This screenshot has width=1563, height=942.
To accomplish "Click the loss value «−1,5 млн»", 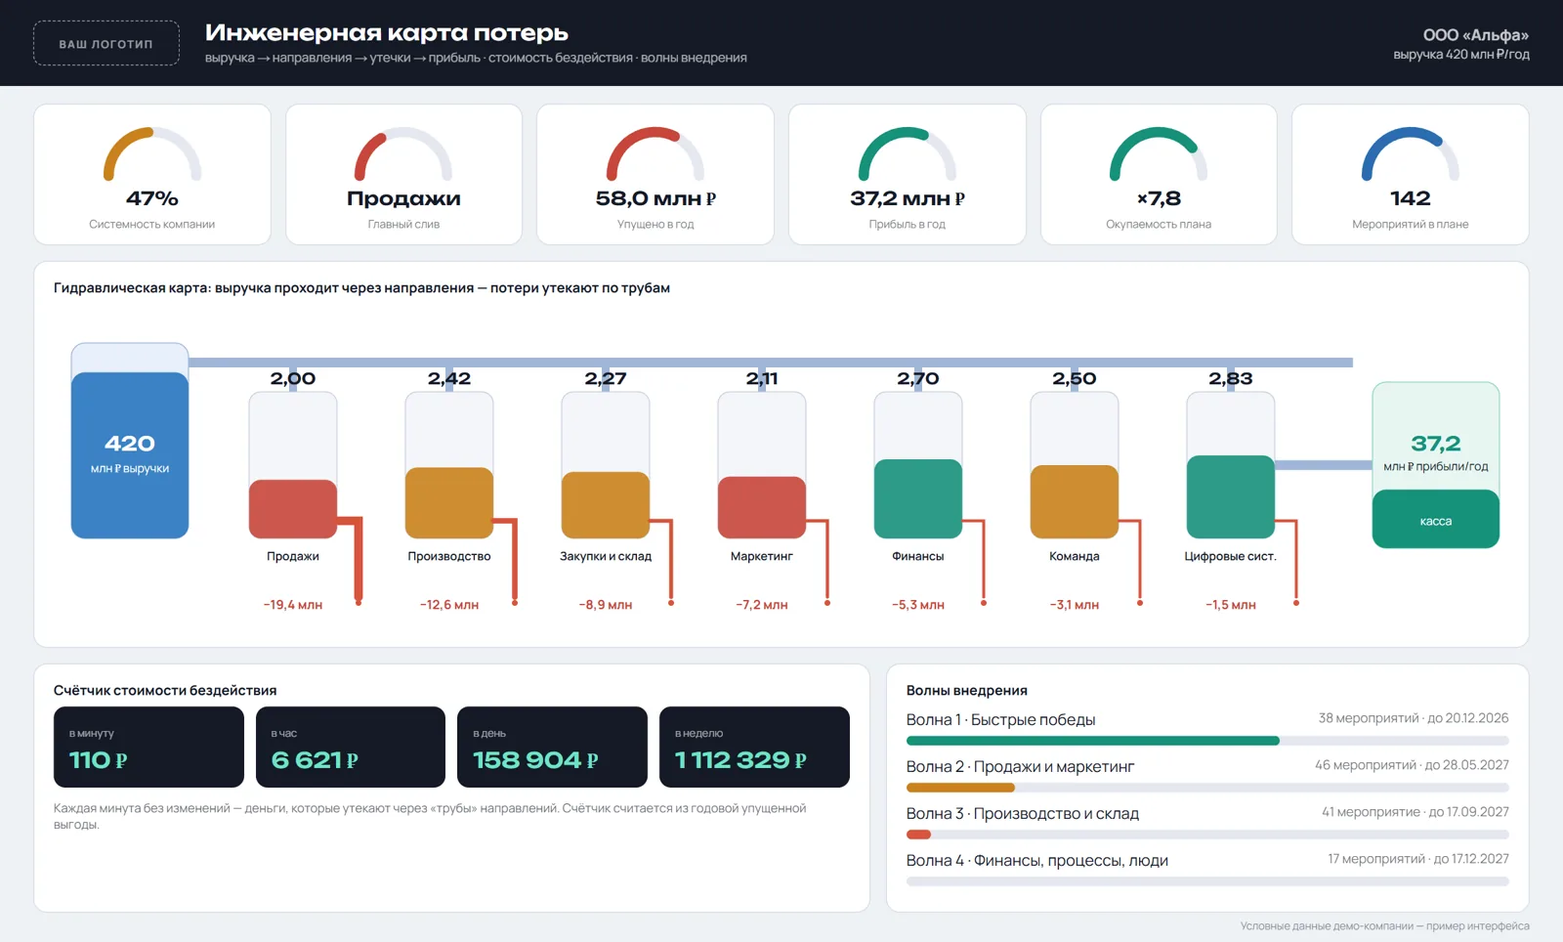I will [1231, 605].
